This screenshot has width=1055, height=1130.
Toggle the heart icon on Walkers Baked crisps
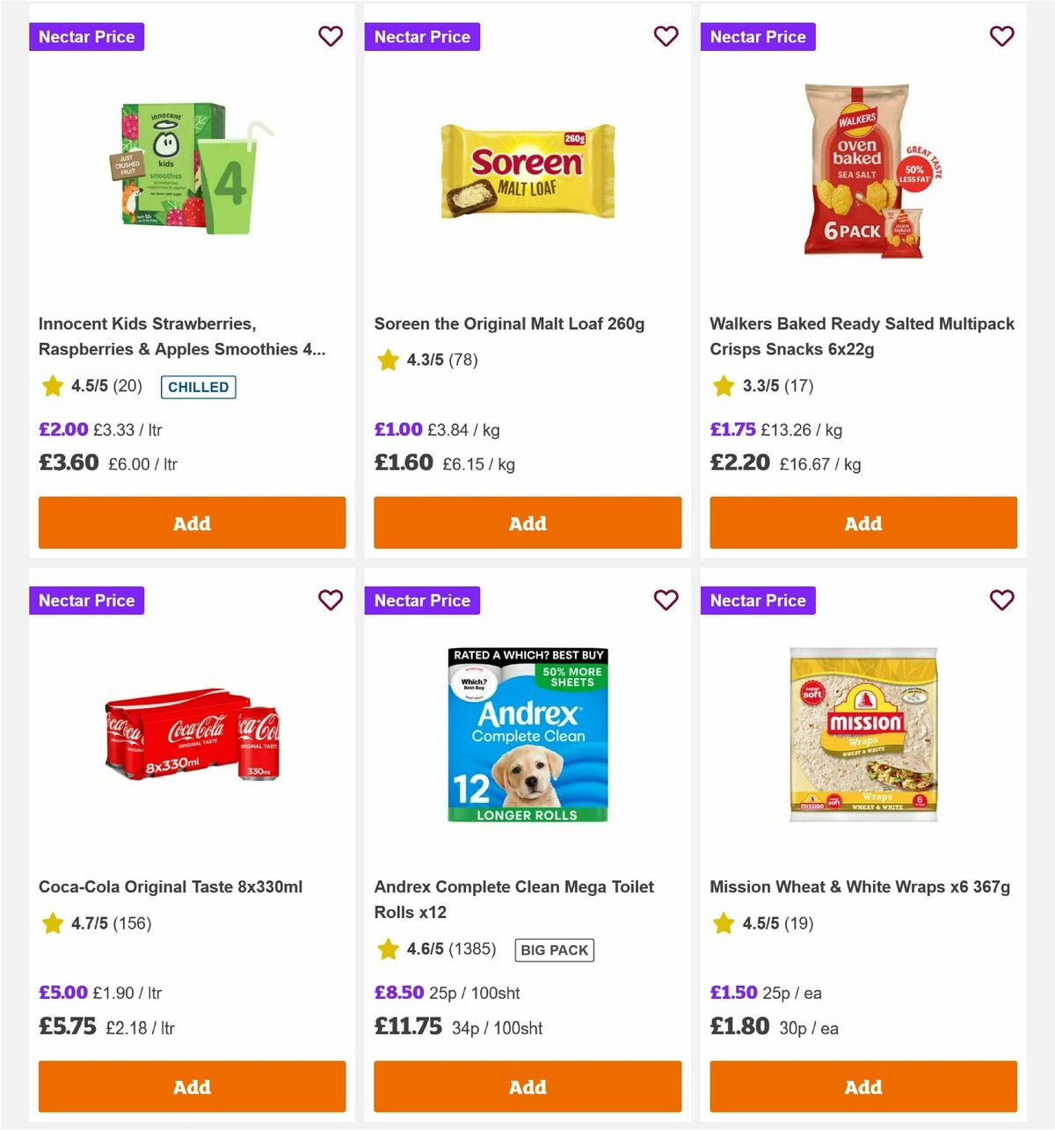[1001, 36]
